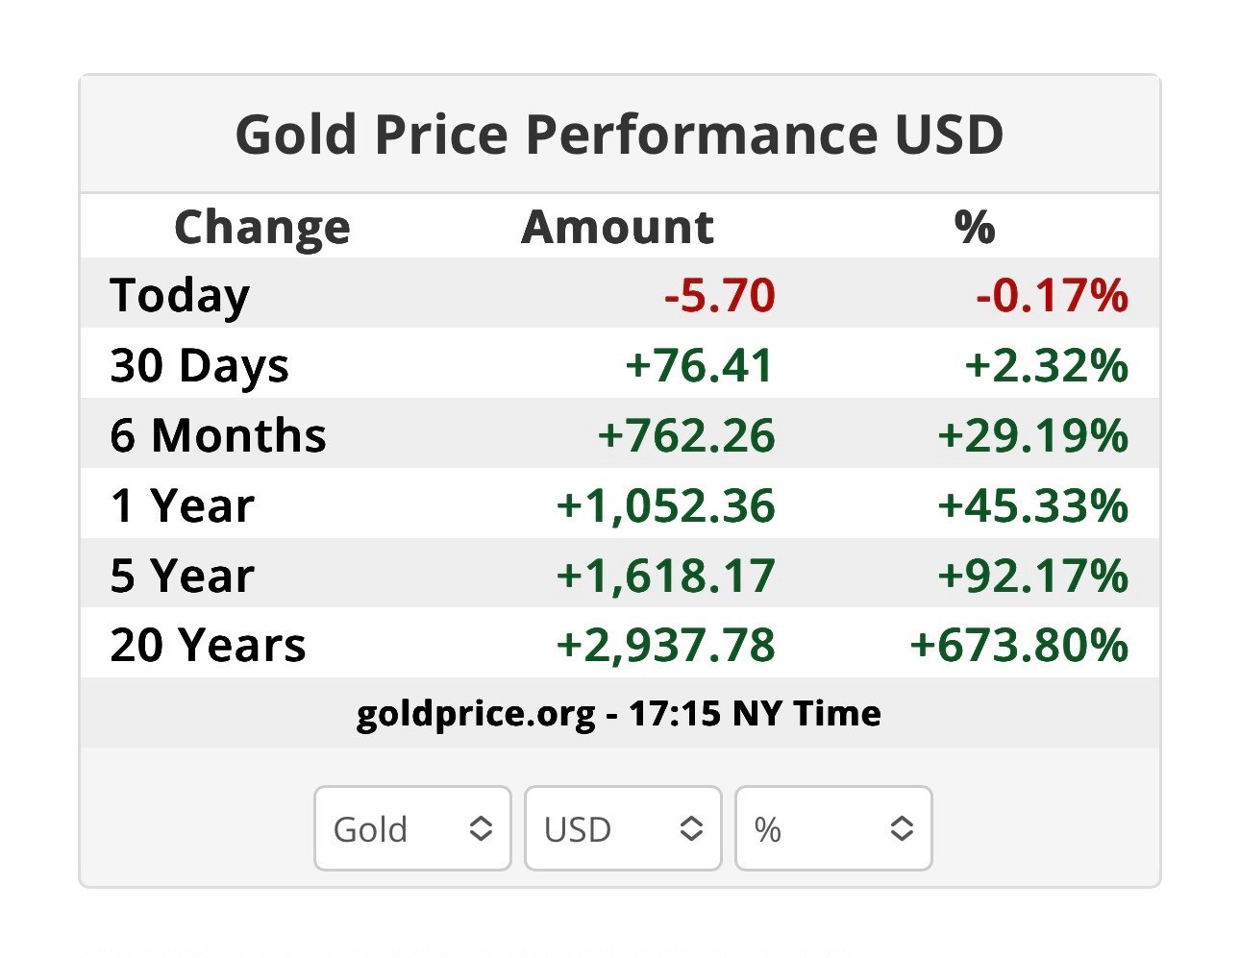Viewport: 1240px width, 958px height.
Task: Click the Gold Price Performance USD title
Action: [x=620, y=134]
